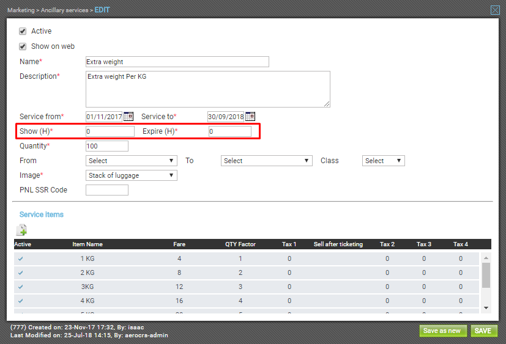Click the Sell after ticketing column header
Image resolution: width=506 pixels, height=344 pixels.
click(x=338, y=244)
